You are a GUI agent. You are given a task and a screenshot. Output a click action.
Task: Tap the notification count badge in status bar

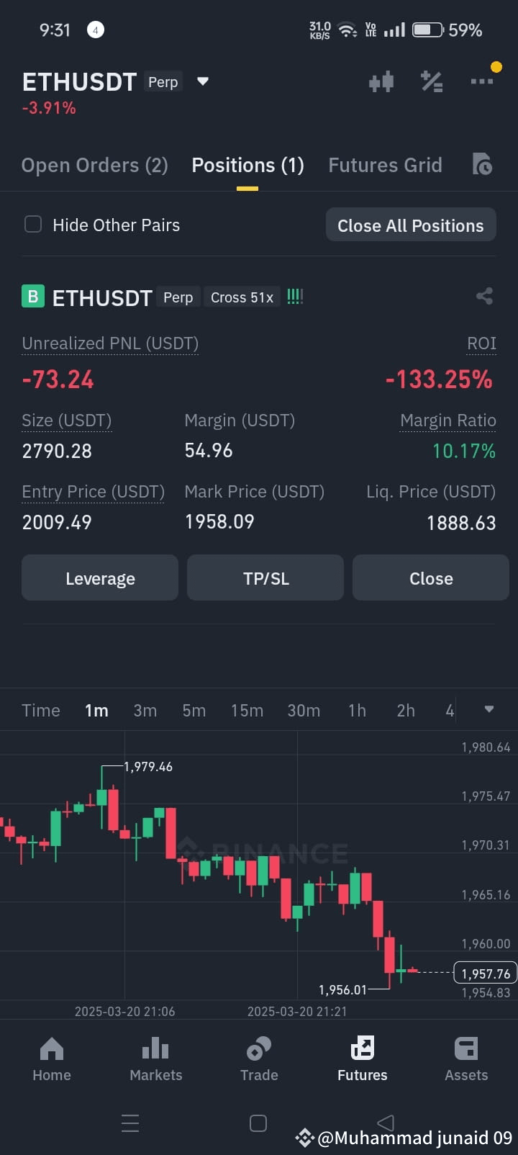pos(96,30)
